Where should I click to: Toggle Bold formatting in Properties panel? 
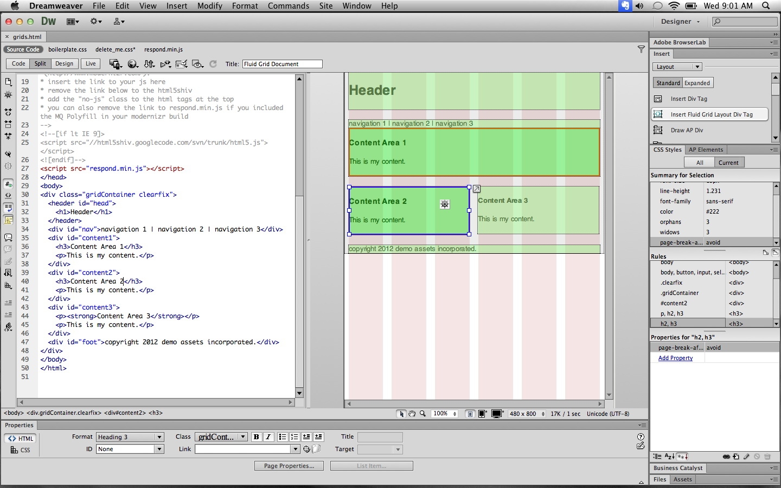click(256, 437)
